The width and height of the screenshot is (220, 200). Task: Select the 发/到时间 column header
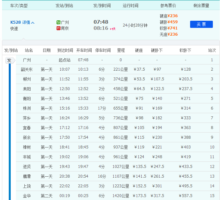pos(102,6)
